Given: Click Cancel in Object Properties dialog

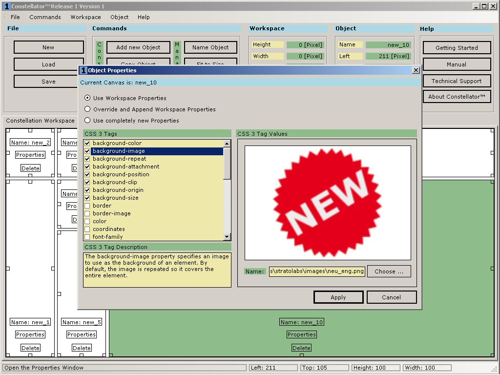Looking at the screenshot, I should tap(391, 297).
